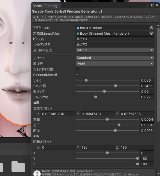Open the 見た目の生成 Built In dropdown
160x176 pixels.
(115, 50)
